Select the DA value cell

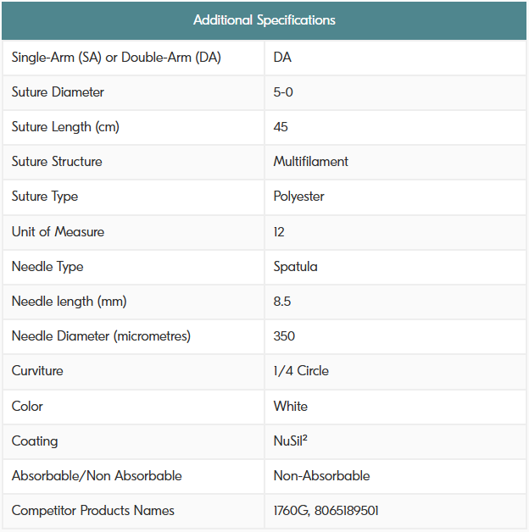283,58
